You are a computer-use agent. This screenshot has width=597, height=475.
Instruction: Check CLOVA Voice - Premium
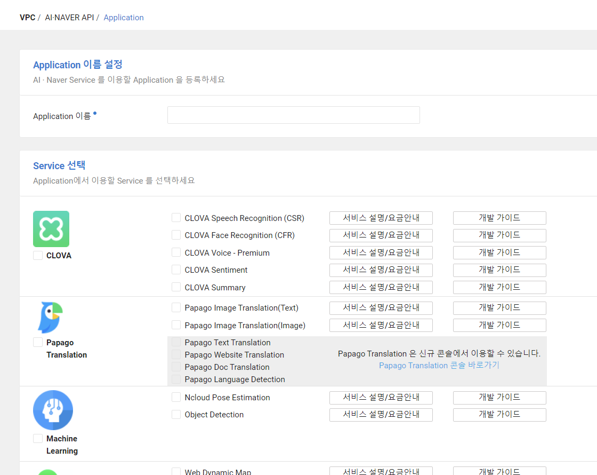click(x=176, y=252)
